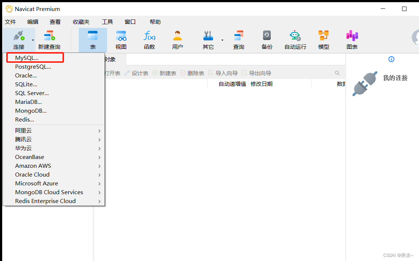Click the Import Wizard (导入向导) button
Viewport: 419px width, 261px height.
point(223,73)
